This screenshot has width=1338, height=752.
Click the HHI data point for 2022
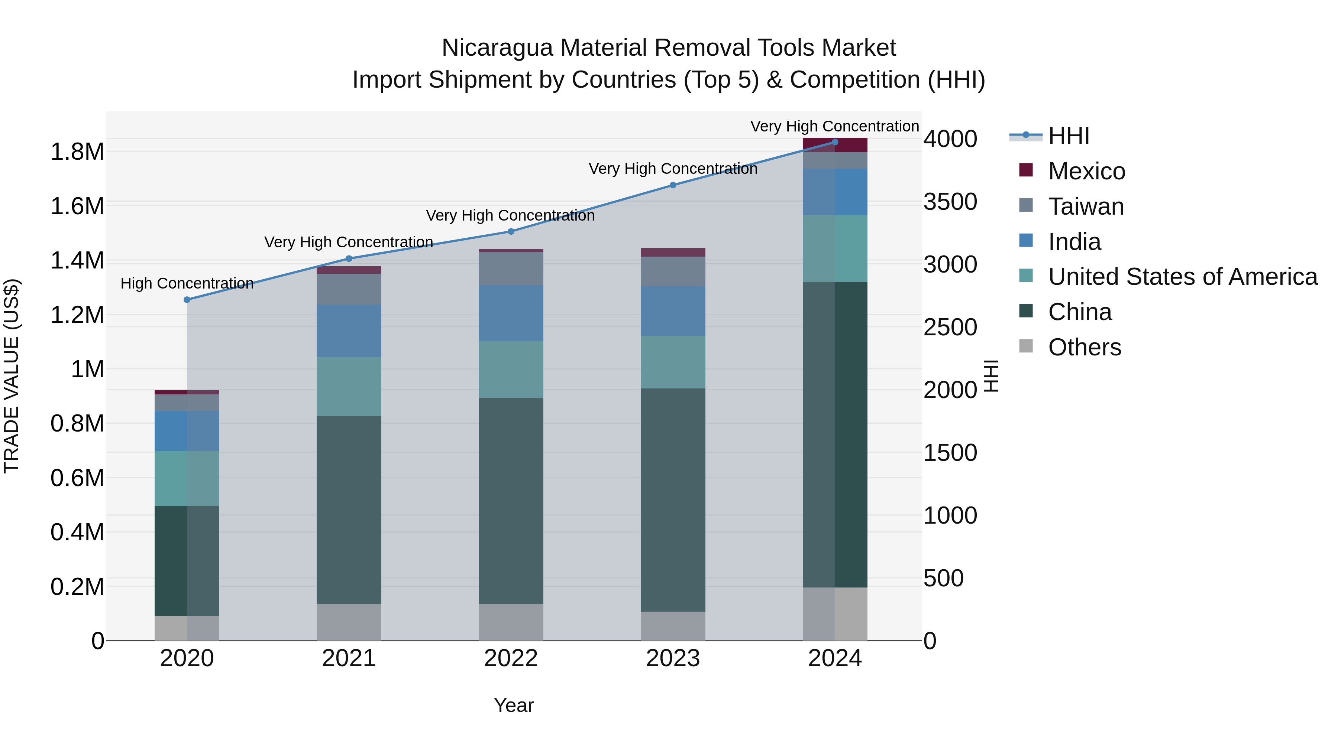(511, 231)
